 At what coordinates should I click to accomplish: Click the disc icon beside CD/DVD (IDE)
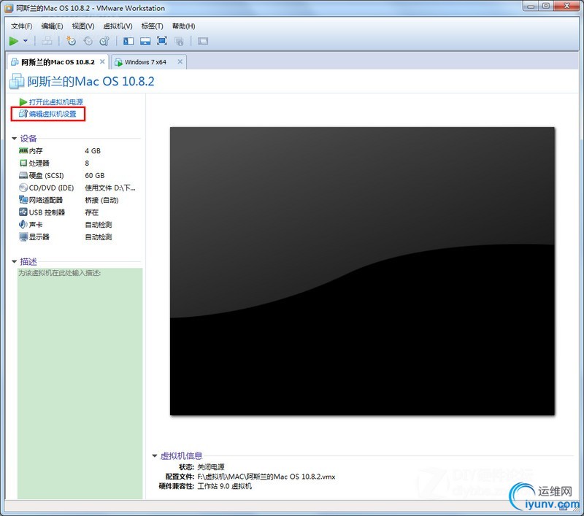point(23,188)
